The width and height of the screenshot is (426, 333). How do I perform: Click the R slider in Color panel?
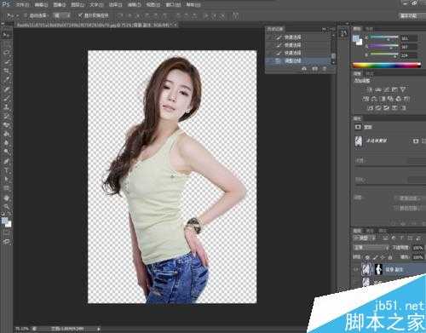click(x=384, y=37)
